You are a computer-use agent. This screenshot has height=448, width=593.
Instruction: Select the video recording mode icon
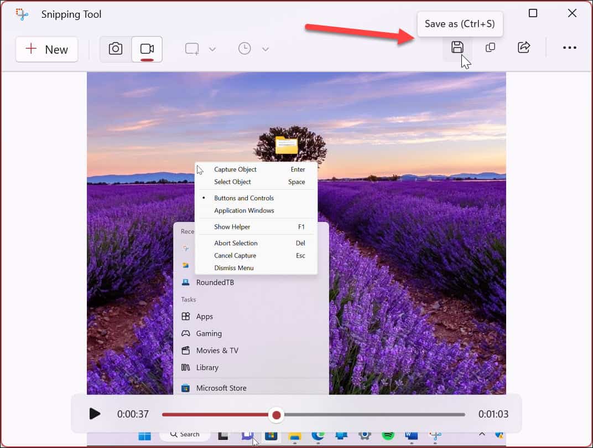click(146, 49)
